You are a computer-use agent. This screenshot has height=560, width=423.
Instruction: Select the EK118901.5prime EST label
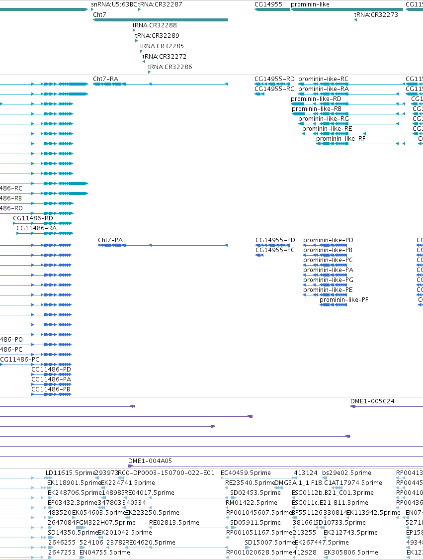[74, 482]
